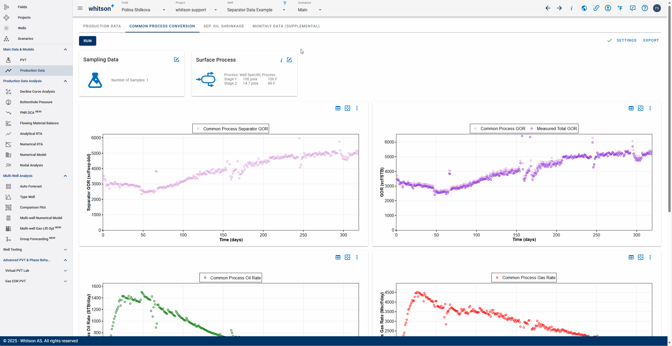Image resolution: width=672 pixels, height=346 pixels.
Task: Expand the Gas Rate chart to fullscreen
Action: (641, 257)
